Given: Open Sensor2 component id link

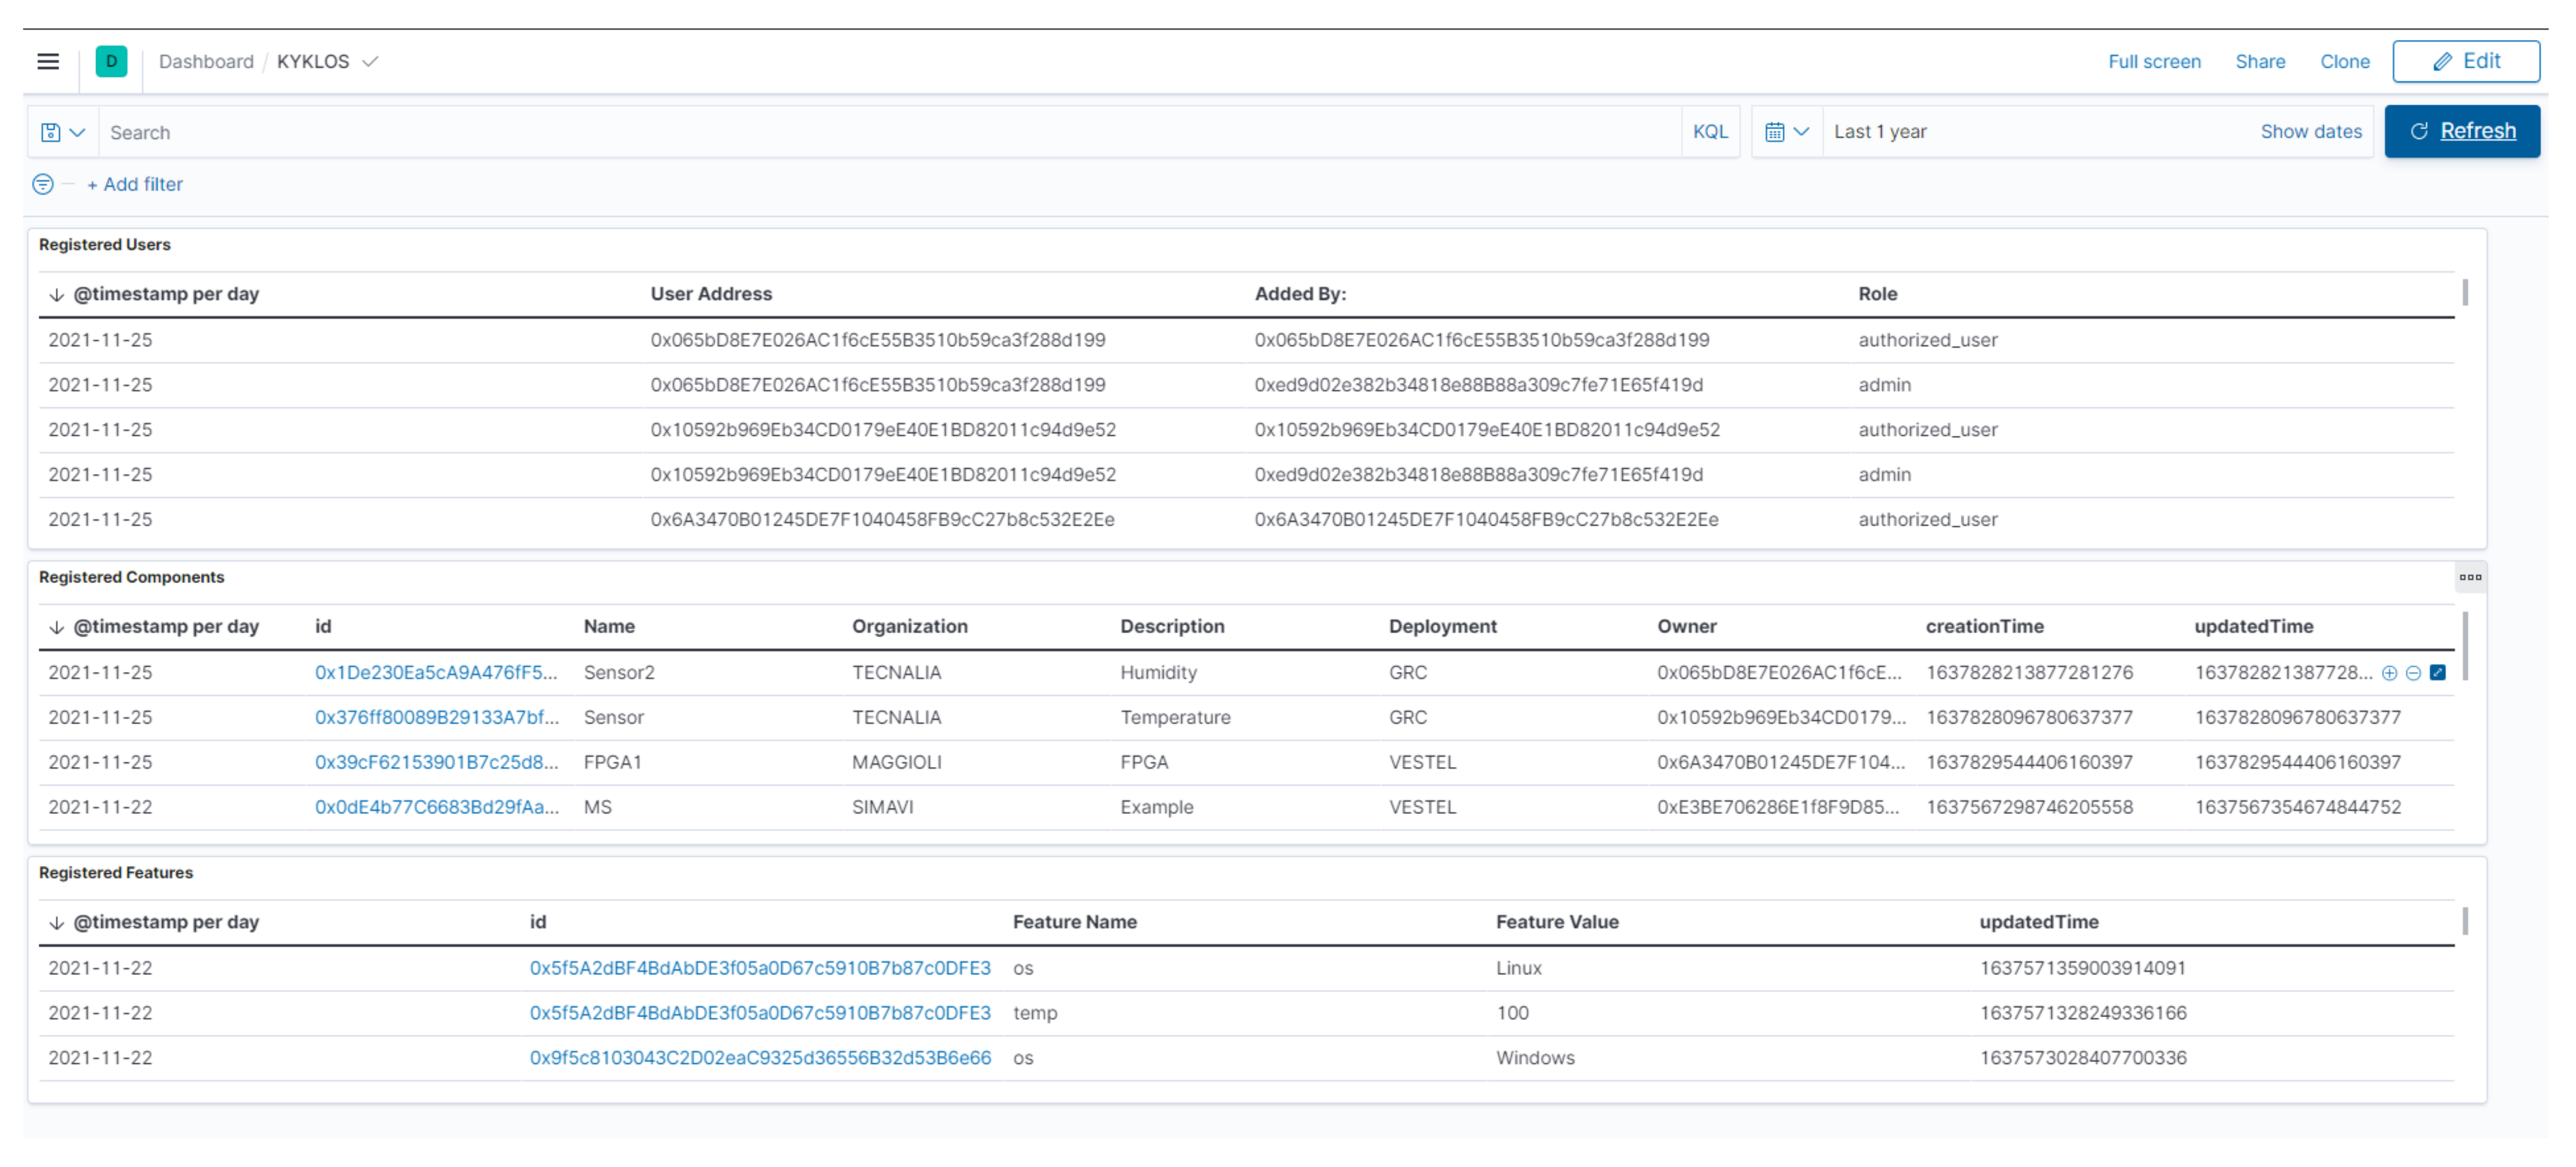Looking at the screenshot, I should point(436,673).
